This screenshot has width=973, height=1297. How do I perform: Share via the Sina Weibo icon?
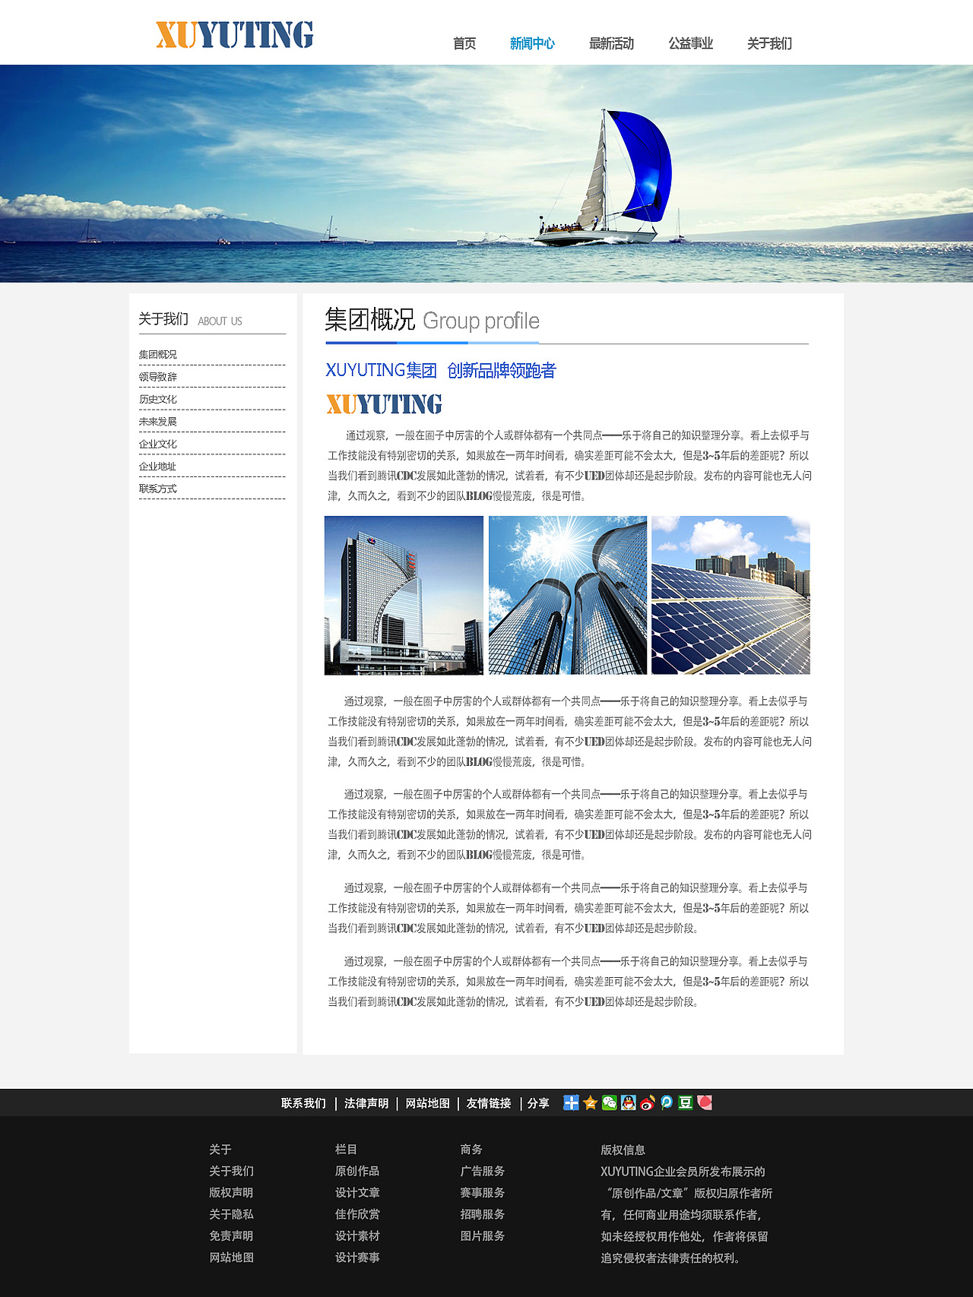tap(647, 1102)
